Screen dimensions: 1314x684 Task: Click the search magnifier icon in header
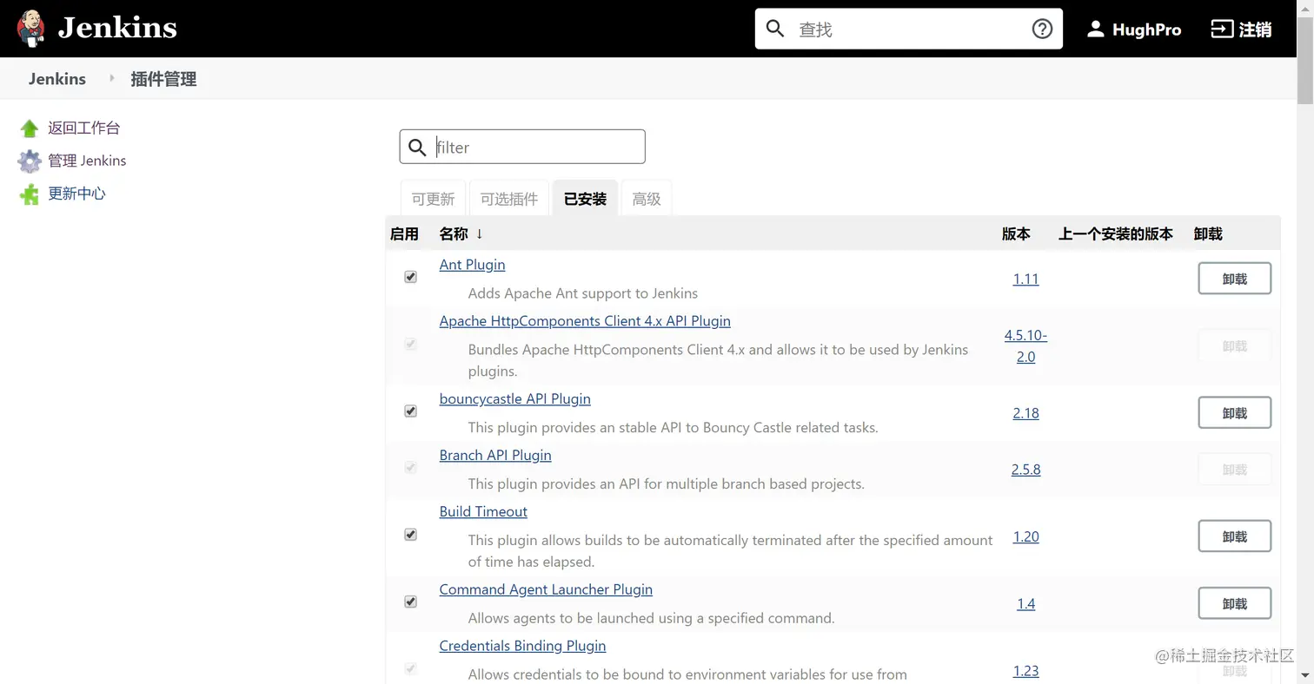point(775,29)
